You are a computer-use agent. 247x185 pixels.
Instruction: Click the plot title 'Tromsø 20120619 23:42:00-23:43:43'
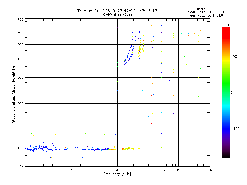coord(117,11)
